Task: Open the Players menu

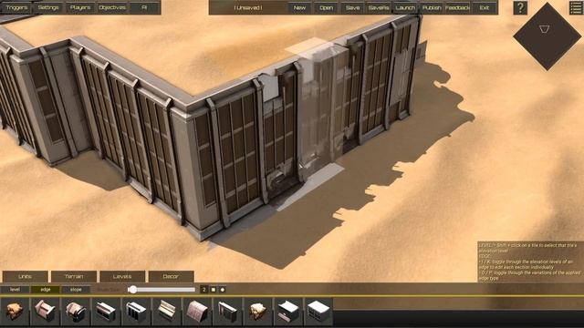Action: coord(80,7)
